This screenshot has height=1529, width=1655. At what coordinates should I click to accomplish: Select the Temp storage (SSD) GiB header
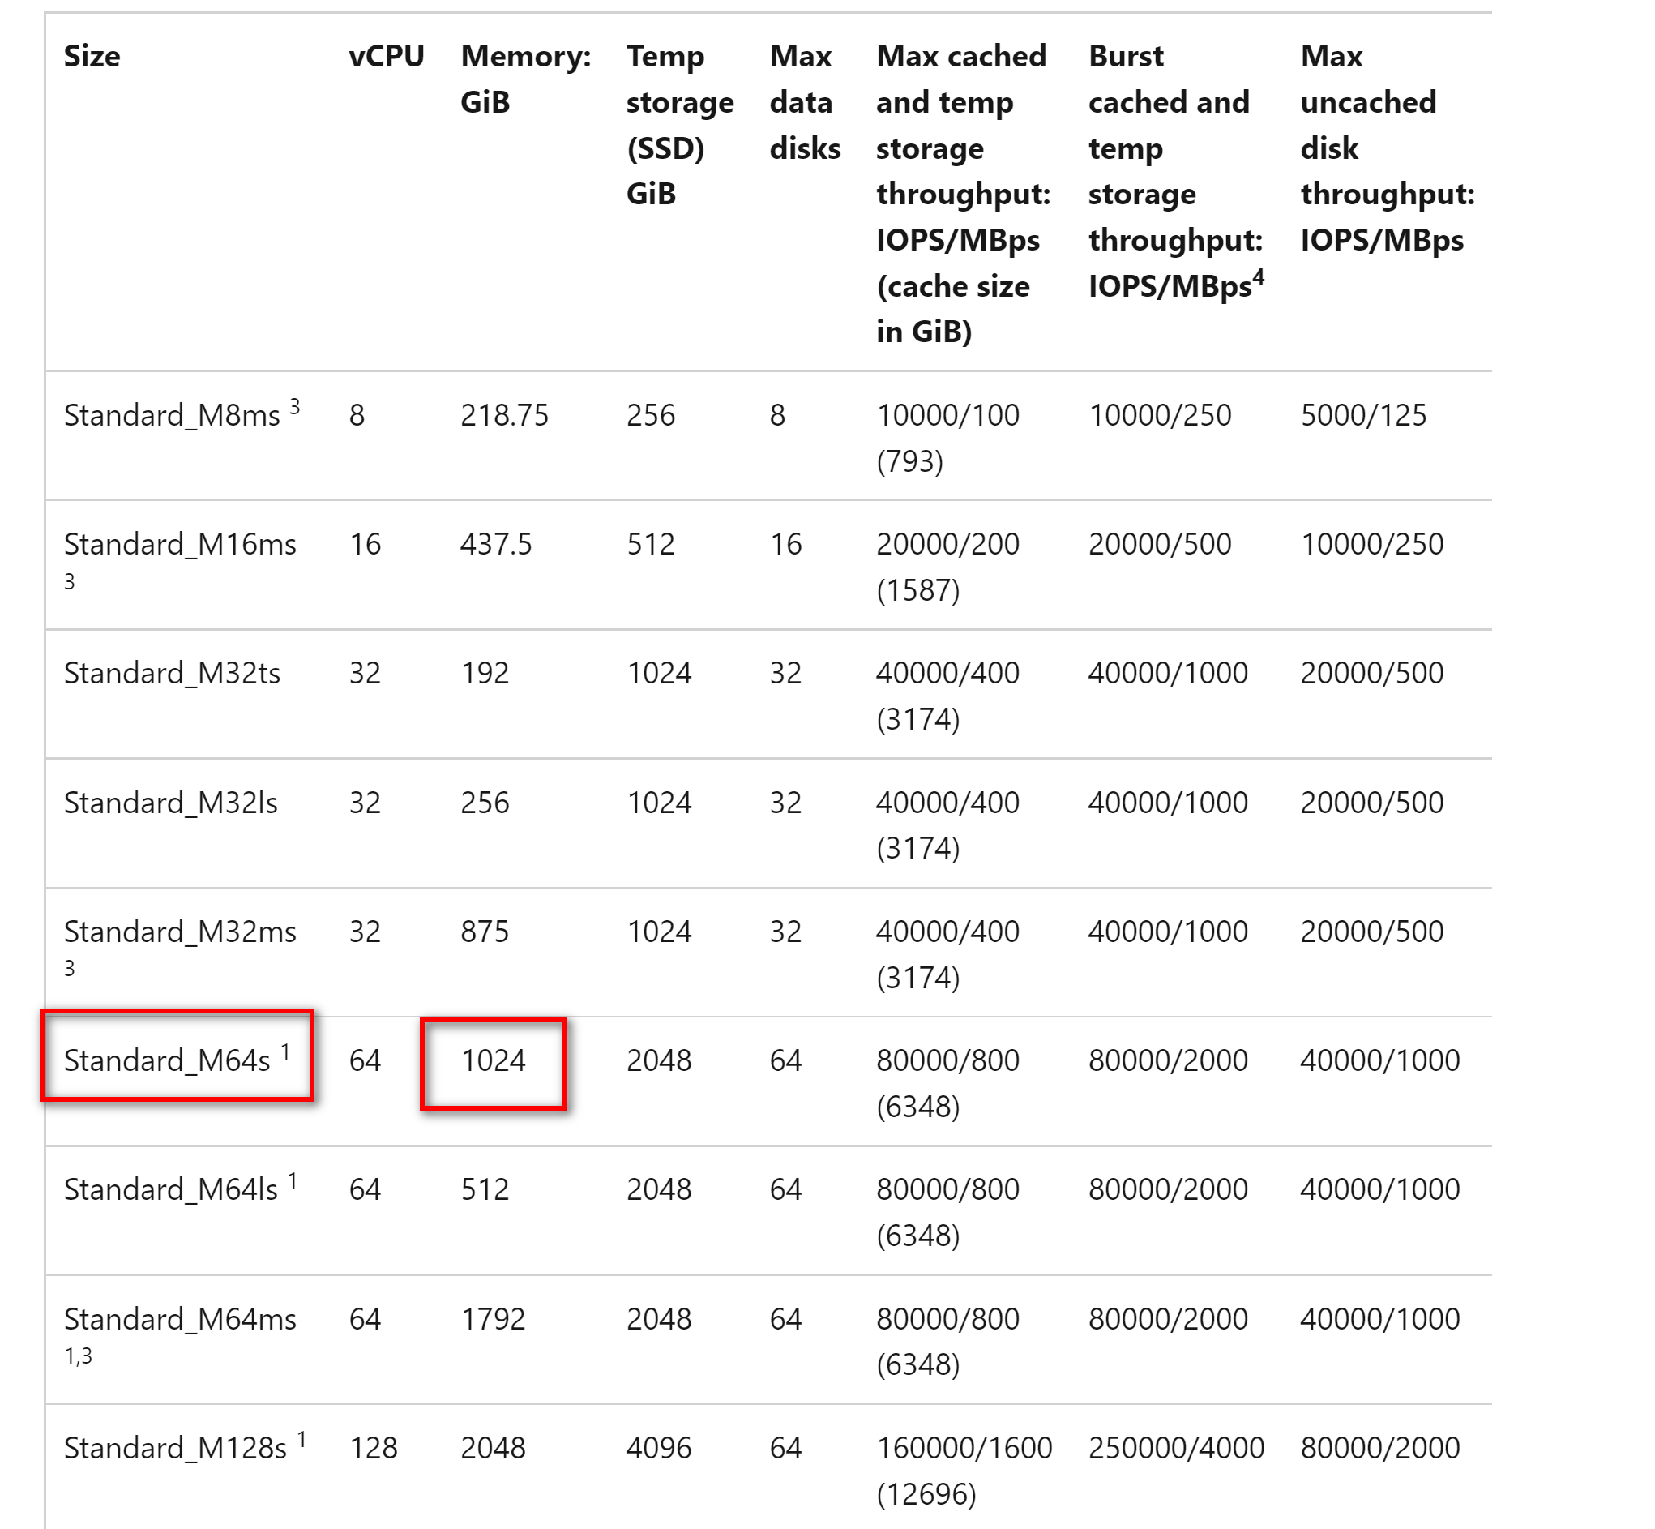(x=680, y=126)
